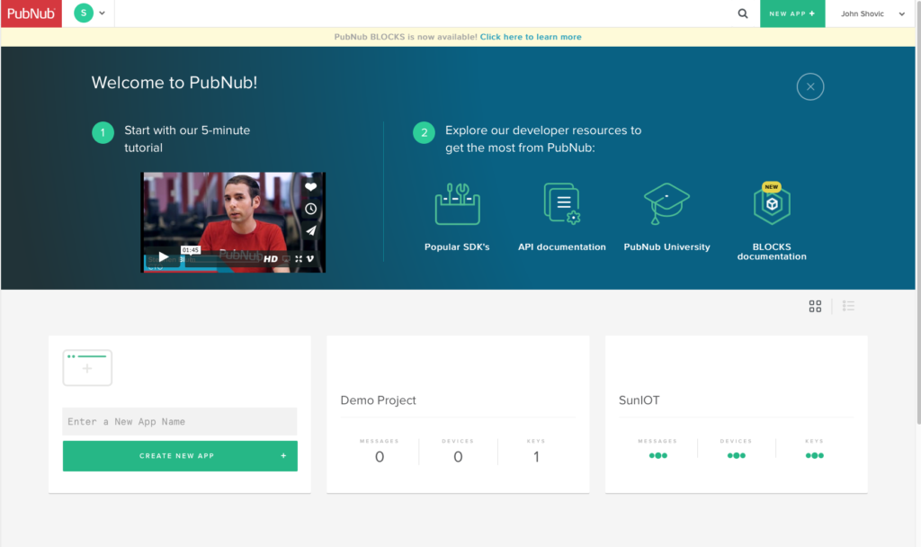The width and height of the screenshot is (921, 547).
Task: Click the PubNub logo
Action: point(31,13)
